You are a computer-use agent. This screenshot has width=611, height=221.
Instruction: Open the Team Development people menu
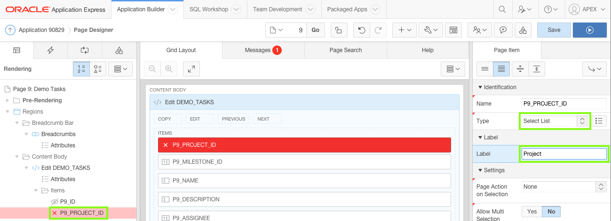(x=480, y=30)
